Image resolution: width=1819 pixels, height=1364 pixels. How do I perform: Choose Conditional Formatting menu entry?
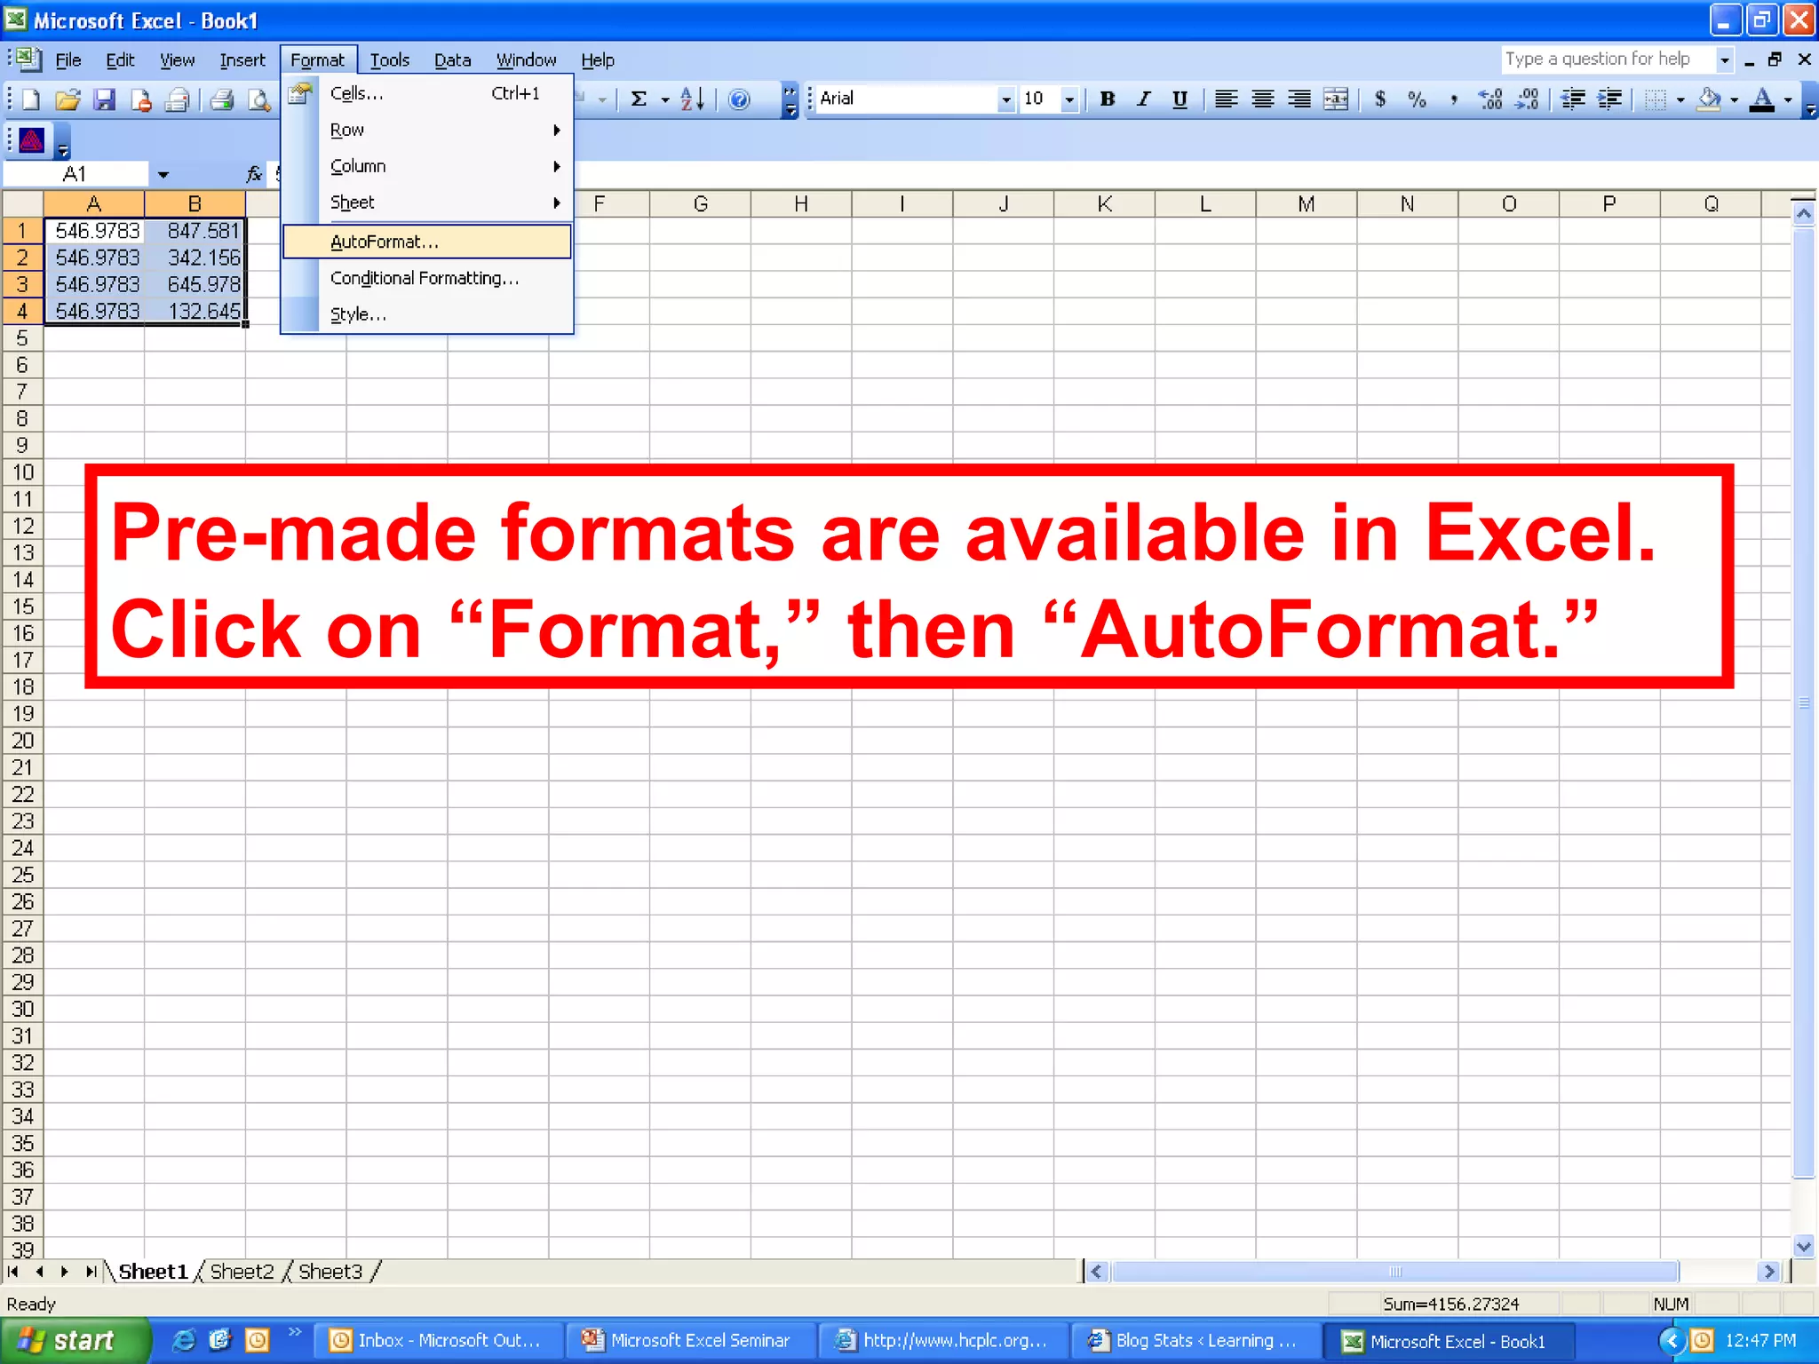[426, 278]
